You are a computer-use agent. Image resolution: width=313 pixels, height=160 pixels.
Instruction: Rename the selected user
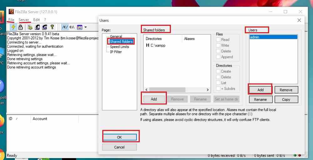(260, 99)
